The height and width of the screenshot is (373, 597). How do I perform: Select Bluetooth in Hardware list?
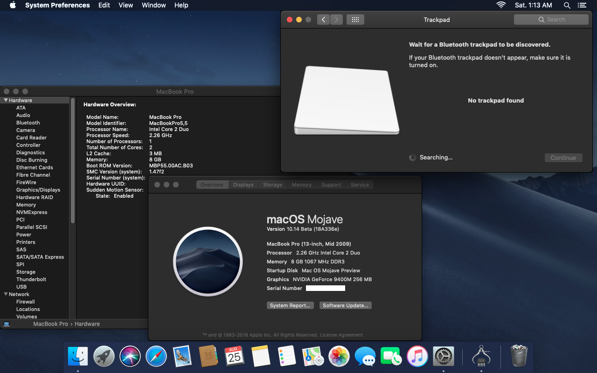point(28,123)
